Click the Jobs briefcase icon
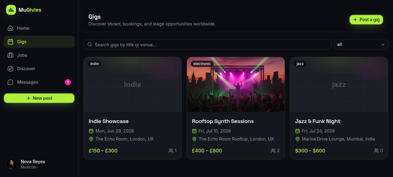This screenshot has height=177, width=393. click(10, 55)
